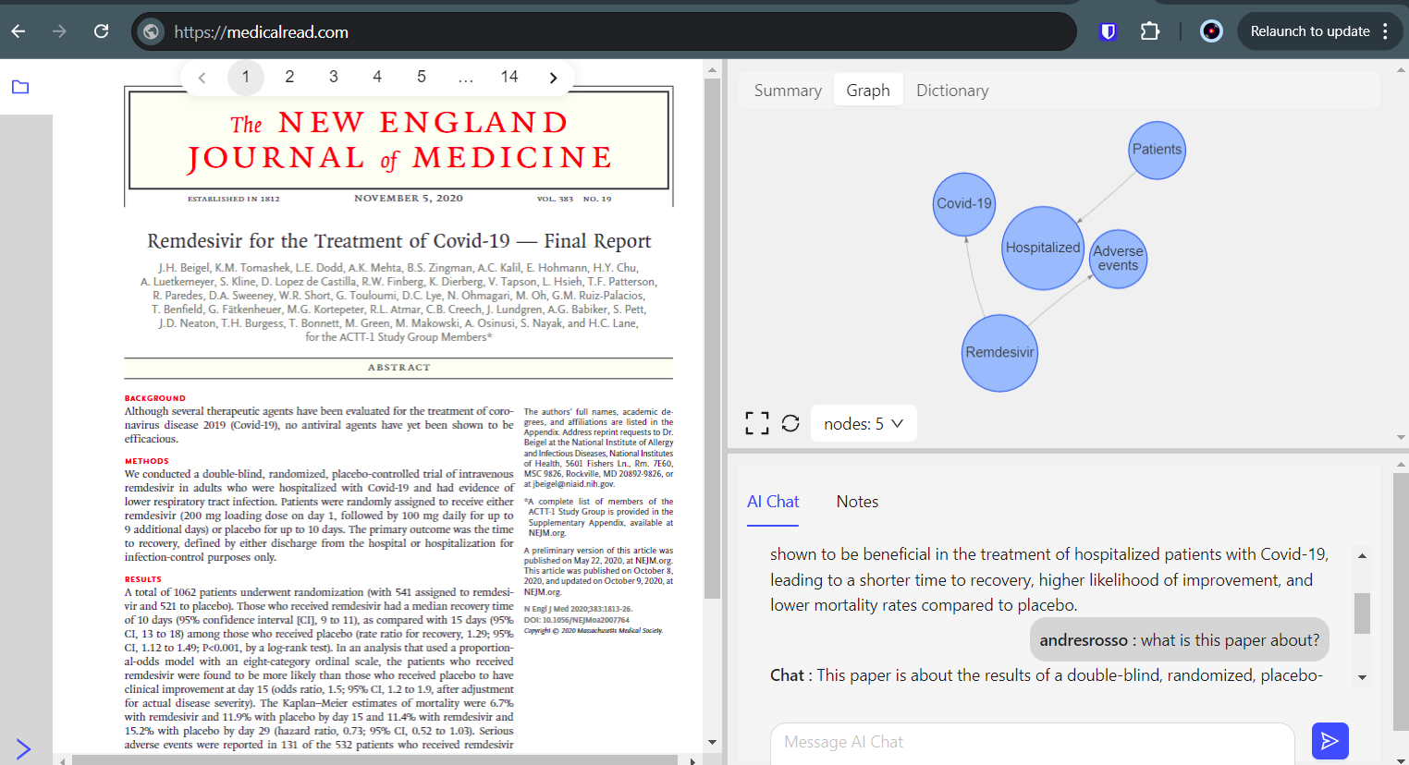Image resolution: width=1409 pixels, height=765 pixels.
Task: Open the Dictionary tab
Action: click(952, 90)
